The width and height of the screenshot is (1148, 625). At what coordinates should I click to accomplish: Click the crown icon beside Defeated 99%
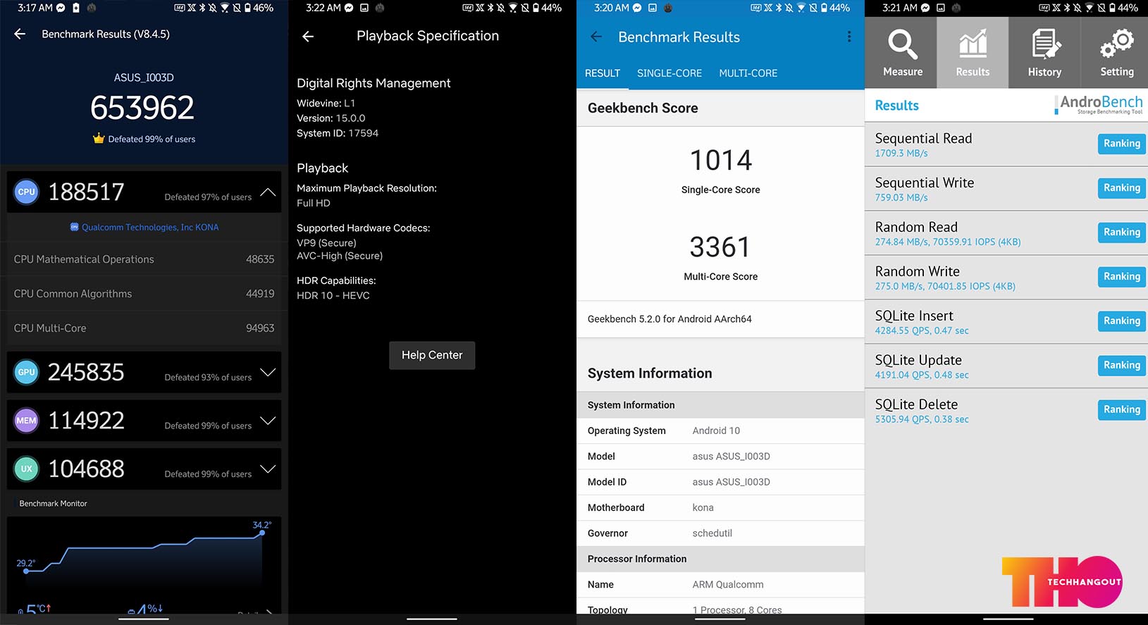[x=99, y=138]
